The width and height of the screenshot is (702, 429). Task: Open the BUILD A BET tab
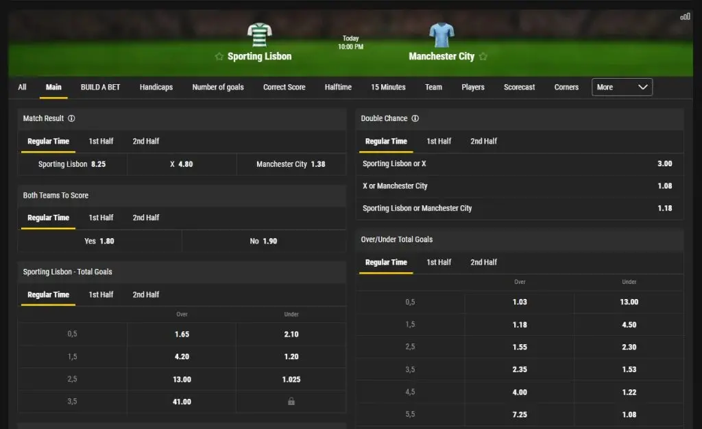[x=100, y=87]
